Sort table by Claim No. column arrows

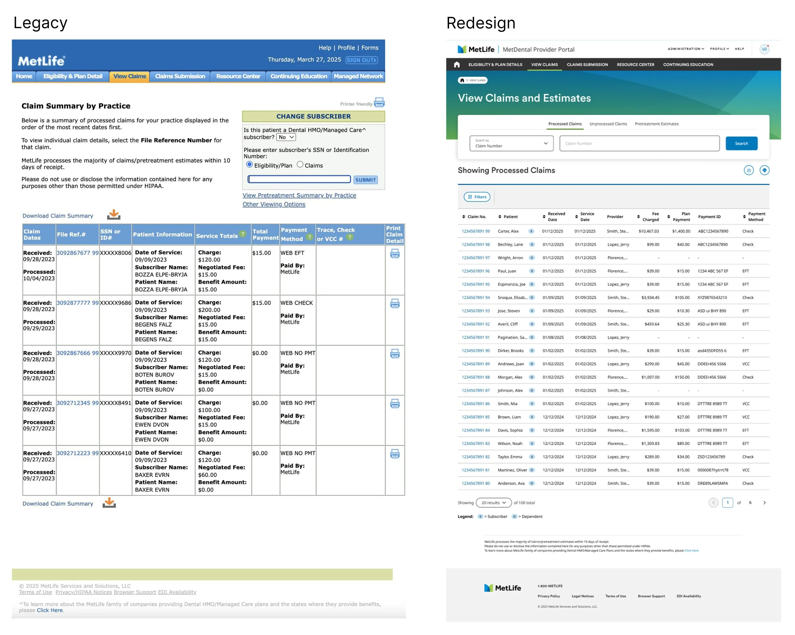(x=464, y=217)
